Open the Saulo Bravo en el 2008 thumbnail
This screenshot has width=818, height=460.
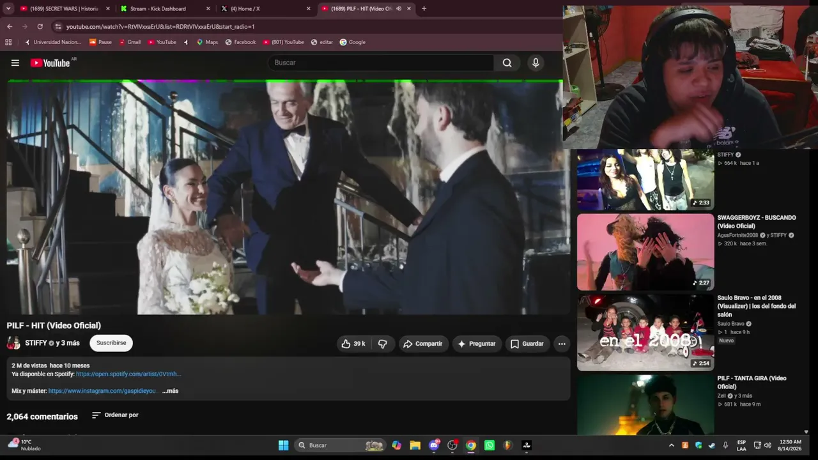(x=645, y=332)
